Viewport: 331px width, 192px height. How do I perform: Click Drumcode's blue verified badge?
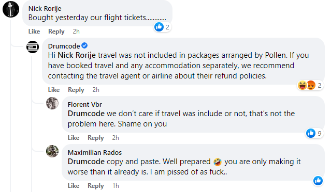pos(84,45)
